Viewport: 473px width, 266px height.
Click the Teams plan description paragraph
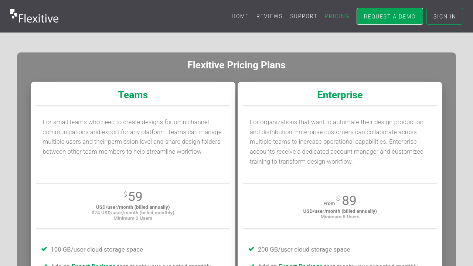[x=132, y=137]
